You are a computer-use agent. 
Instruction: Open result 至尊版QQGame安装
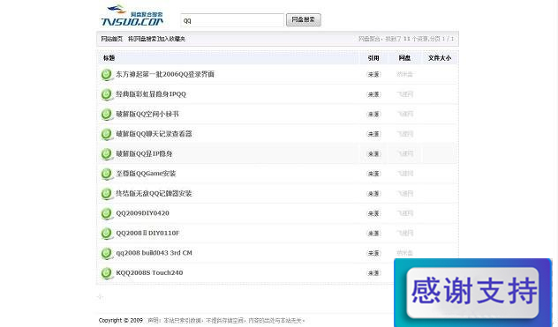(146, 174)
